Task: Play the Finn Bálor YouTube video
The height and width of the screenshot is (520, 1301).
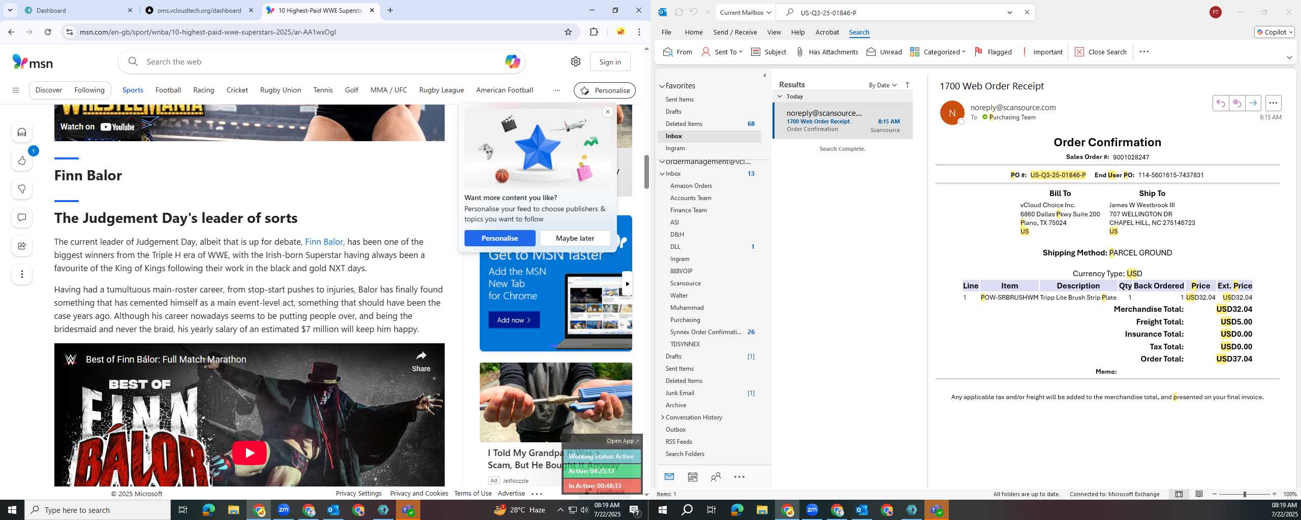Action: [x=249, y=452]
